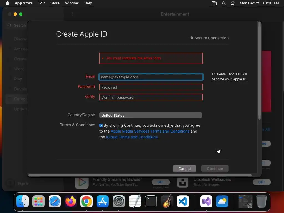The image size is (284, 213).
Task: Click the Continue button
Action: pyautogui.click(x=215, y=169)
